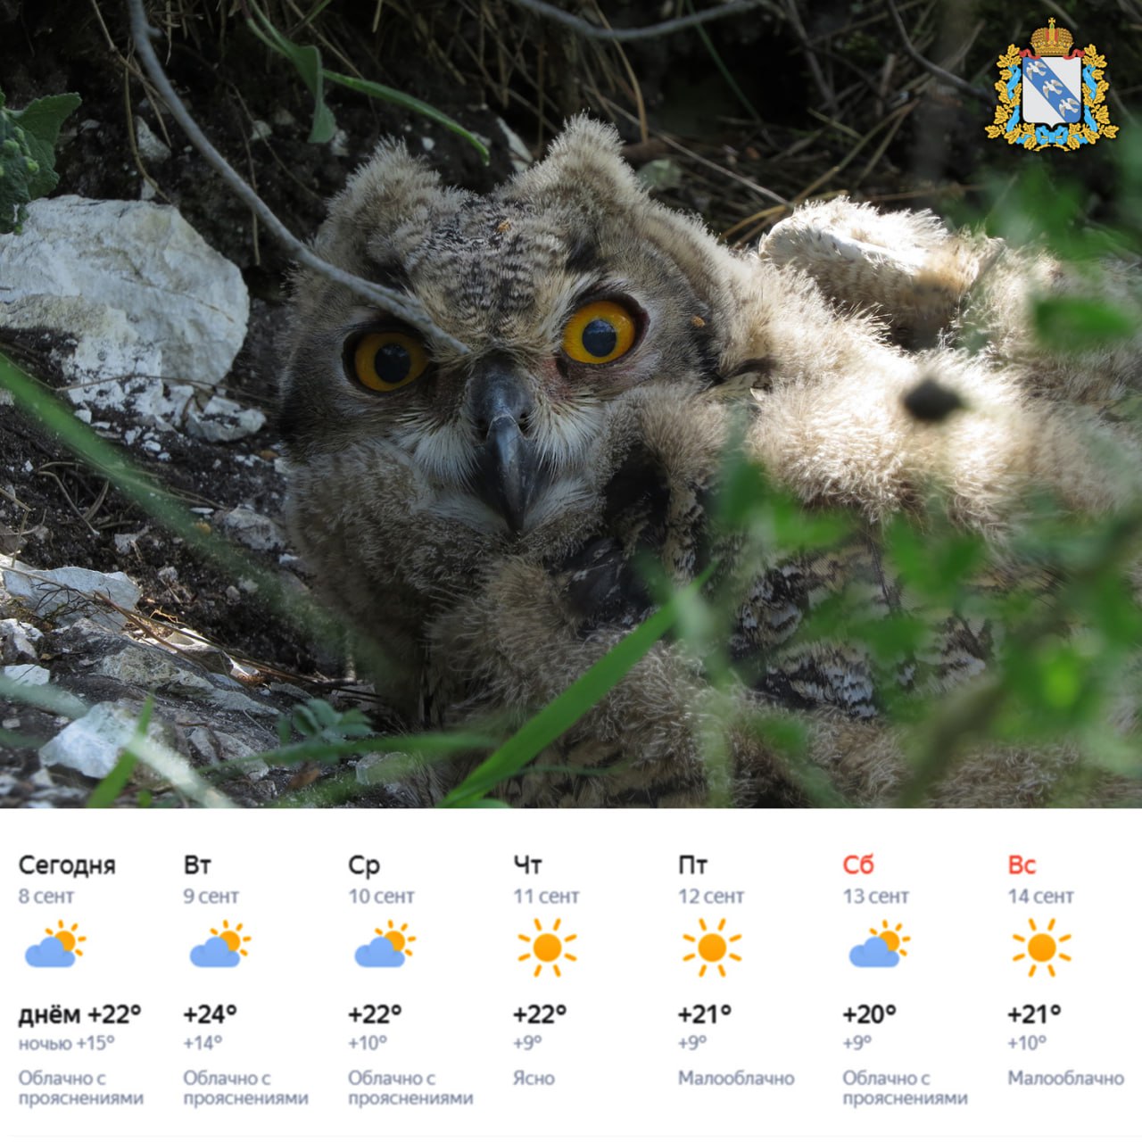Click the Kursk region coat of arms emblem

click(1050, 86)
